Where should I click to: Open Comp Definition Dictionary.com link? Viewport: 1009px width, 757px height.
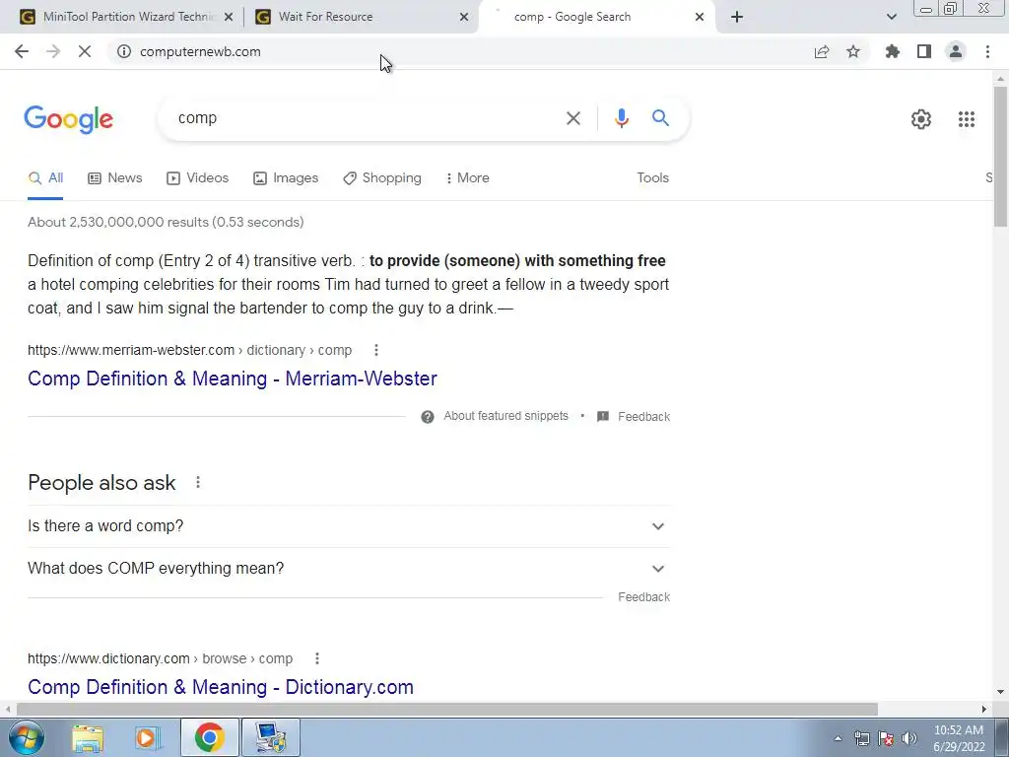(221, 687)
